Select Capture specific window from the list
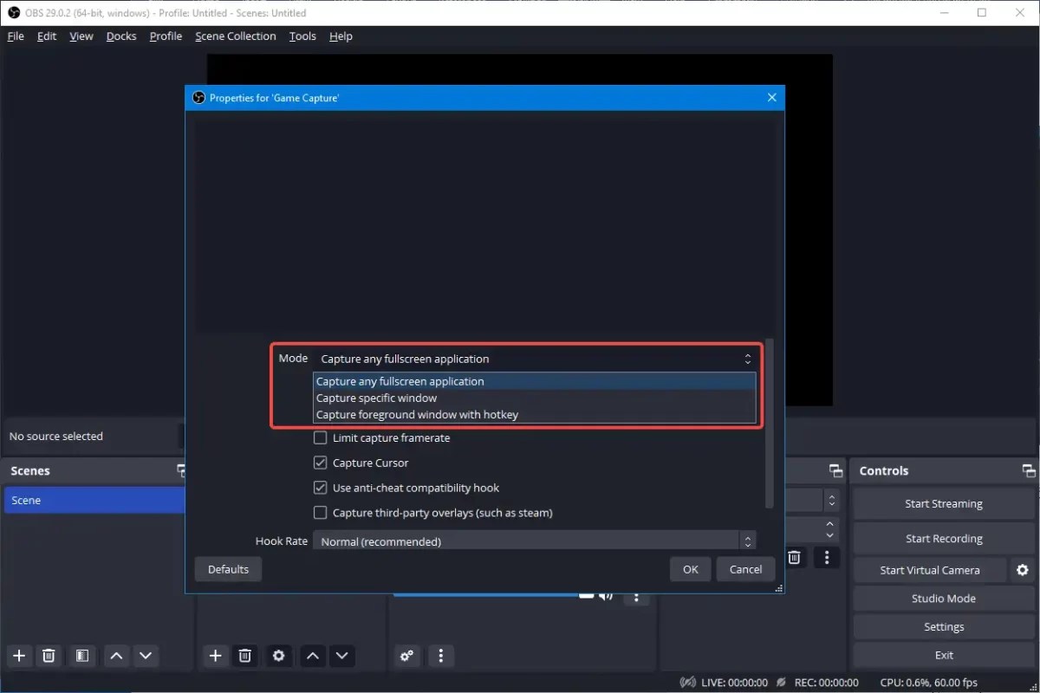The image size is (1040, 693). 376,398
